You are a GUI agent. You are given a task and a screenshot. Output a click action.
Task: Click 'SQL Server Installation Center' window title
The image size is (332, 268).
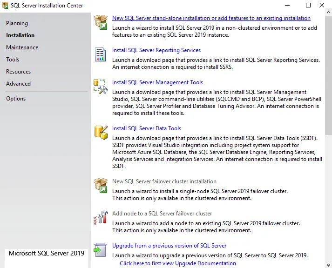(47, 6)
